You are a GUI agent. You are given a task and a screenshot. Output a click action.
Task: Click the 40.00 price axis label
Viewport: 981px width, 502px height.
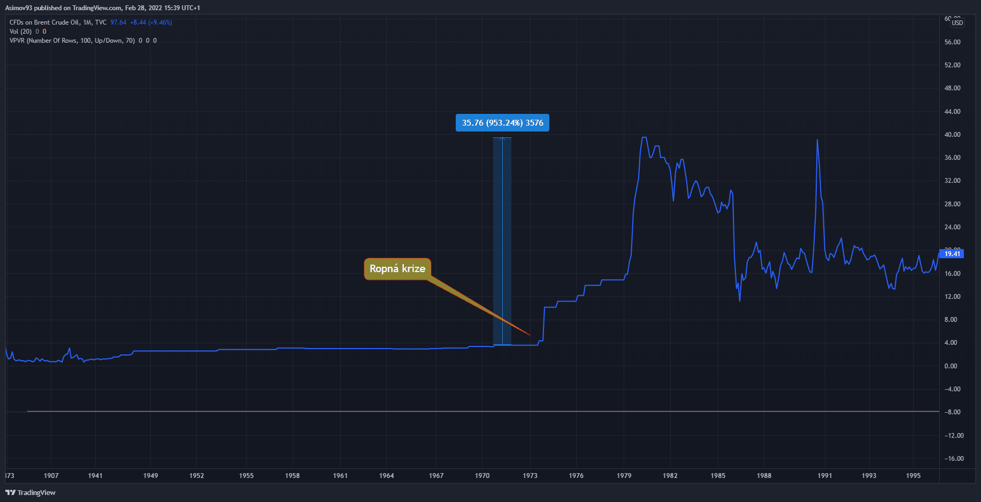(952, 135)
